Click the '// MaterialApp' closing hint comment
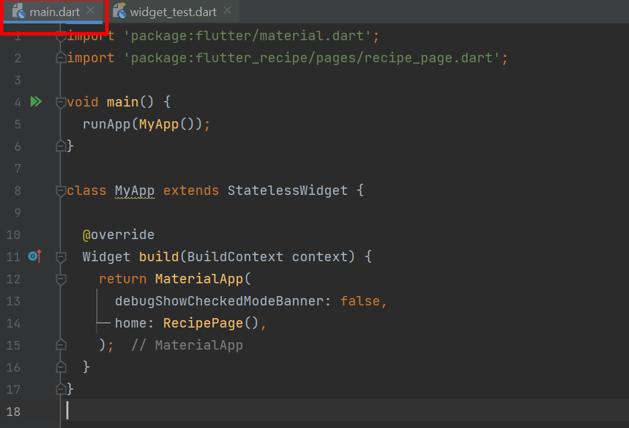The width and height of the screenshot is (629, 428). point(187,345)
